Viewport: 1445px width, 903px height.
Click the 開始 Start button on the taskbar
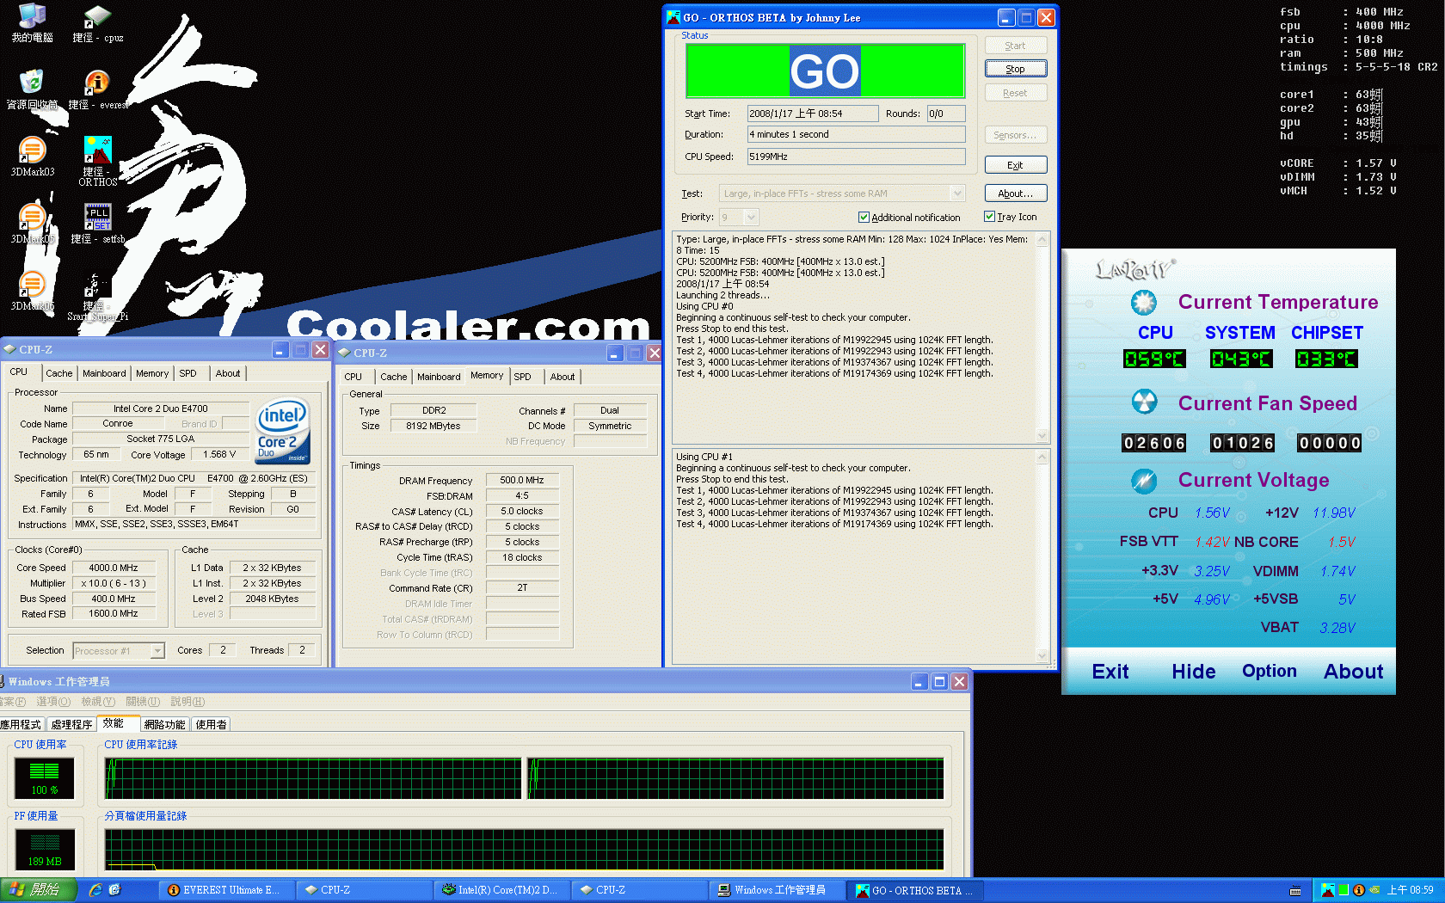pyautogui.click(x=39, y=890)
